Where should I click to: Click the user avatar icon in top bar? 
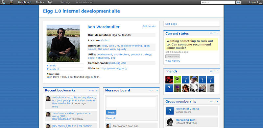(x=12, y=2)
